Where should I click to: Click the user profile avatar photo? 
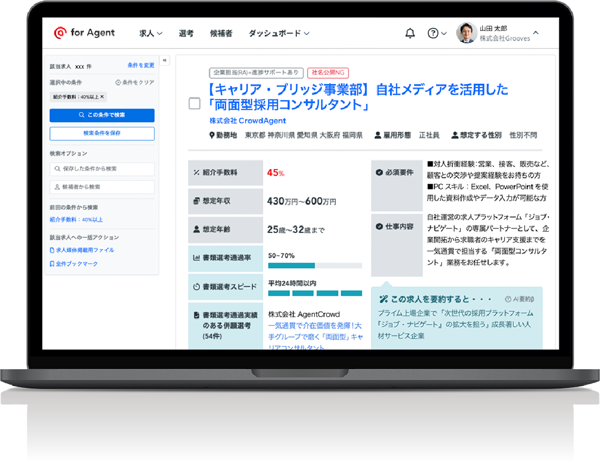point(466,33)
